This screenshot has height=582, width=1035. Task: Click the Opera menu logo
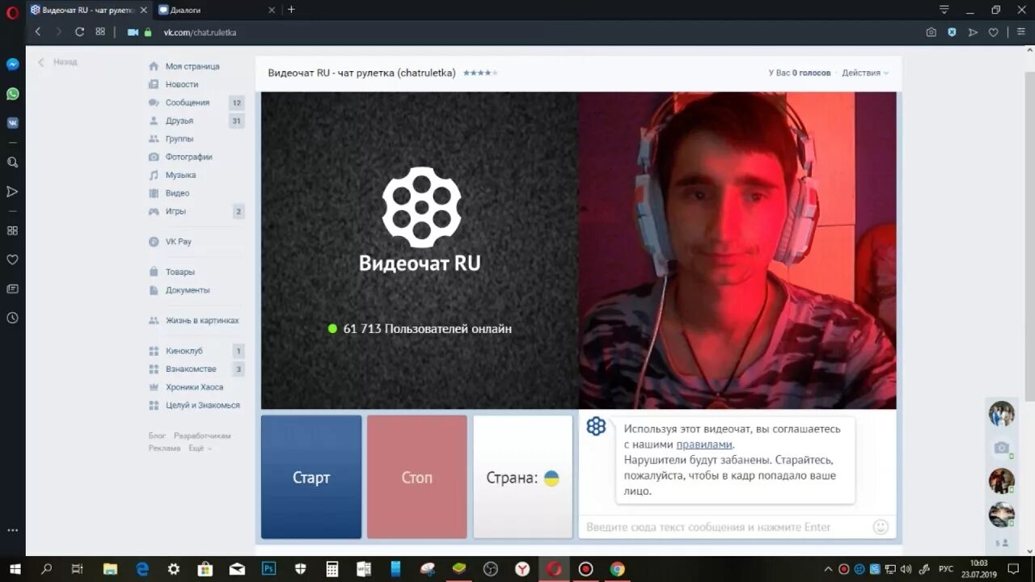12,11
